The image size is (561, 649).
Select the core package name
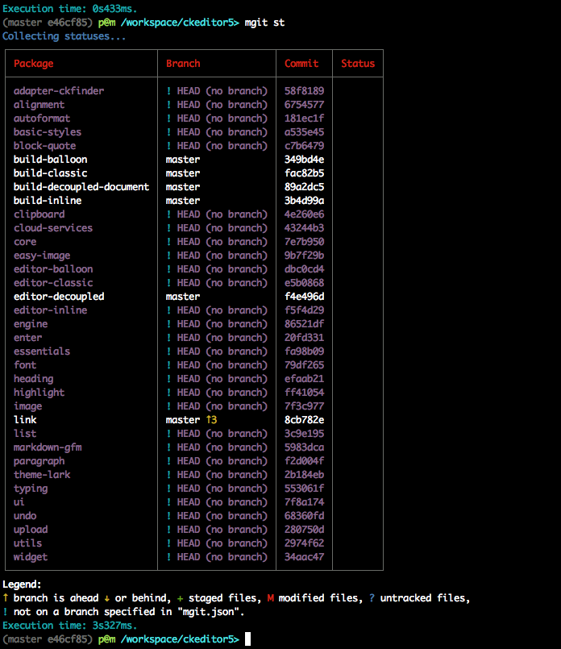coord(25,242)
